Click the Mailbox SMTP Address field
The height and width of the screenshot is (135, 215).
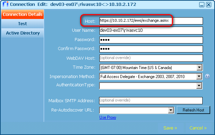coord(151,100)
